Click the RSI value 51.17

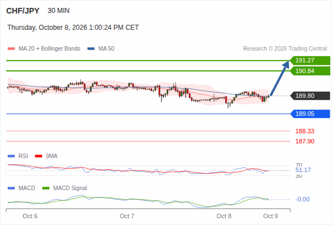click(303, 170)
